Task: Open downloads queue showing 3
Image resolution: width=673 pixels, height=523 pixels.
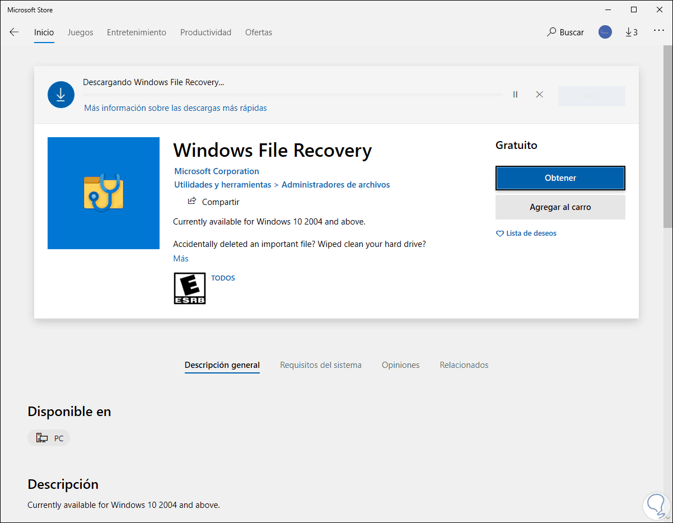Action: 632,32
